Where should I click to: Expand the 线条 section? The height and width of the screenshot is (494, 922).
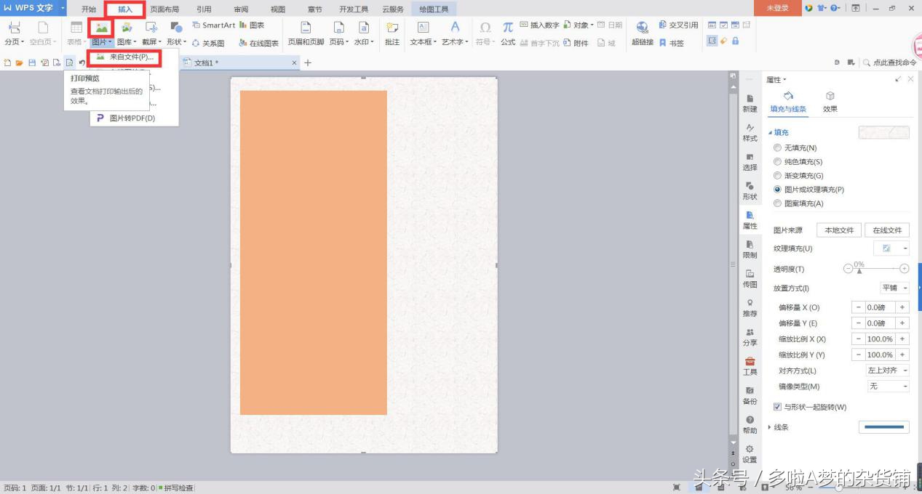770,427
